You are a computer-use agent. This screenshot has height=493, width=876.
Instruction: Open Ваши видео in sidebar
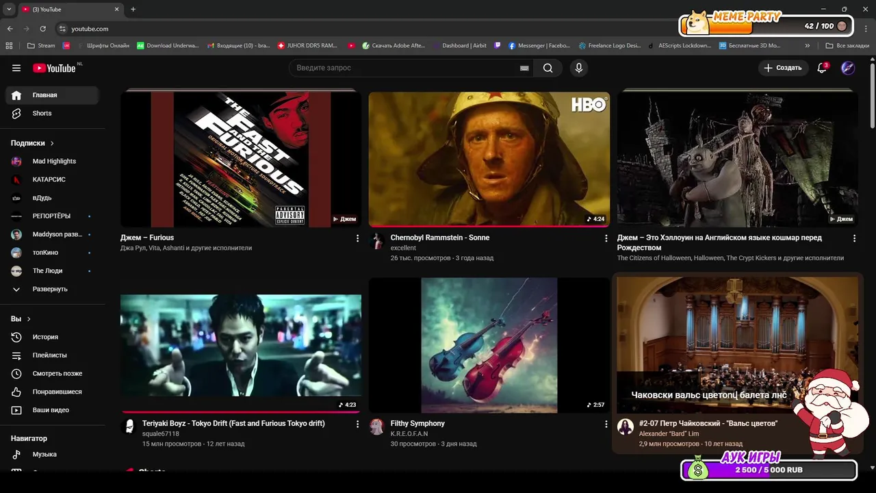pyautogui.click(x=52, y=410)
